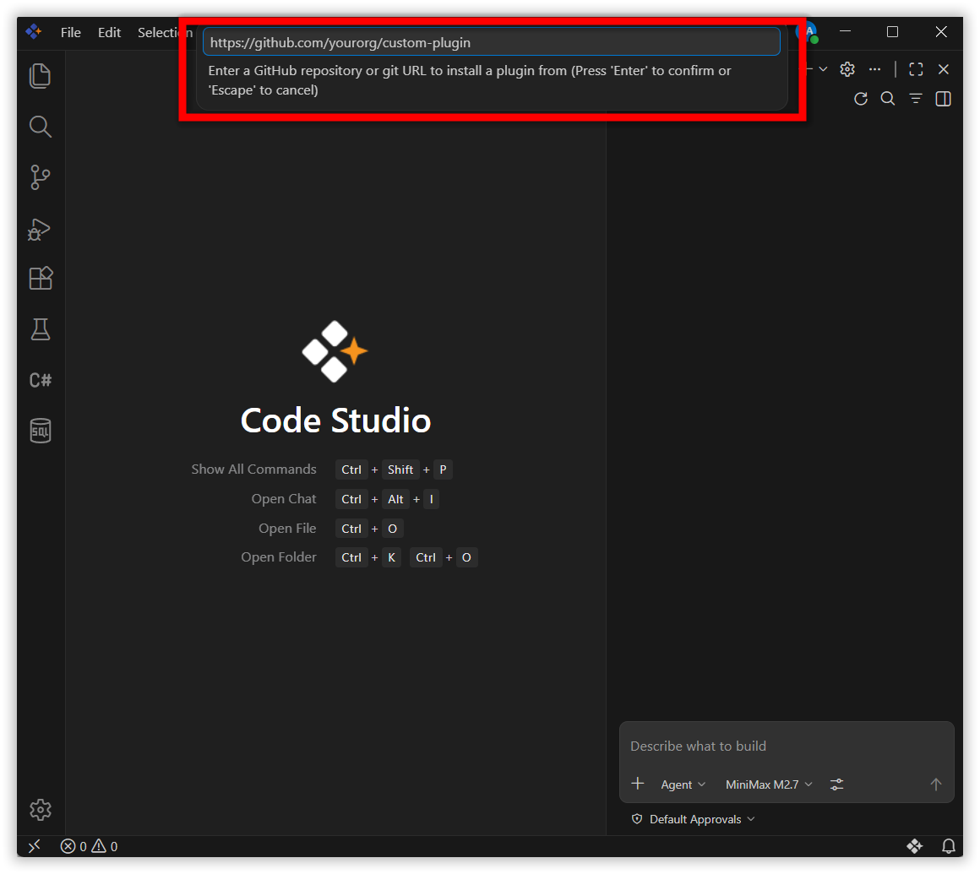Open the remote window icon in the status bar
Screen dimensions: 980x874
pyautogui.click(x=35, y=846)
